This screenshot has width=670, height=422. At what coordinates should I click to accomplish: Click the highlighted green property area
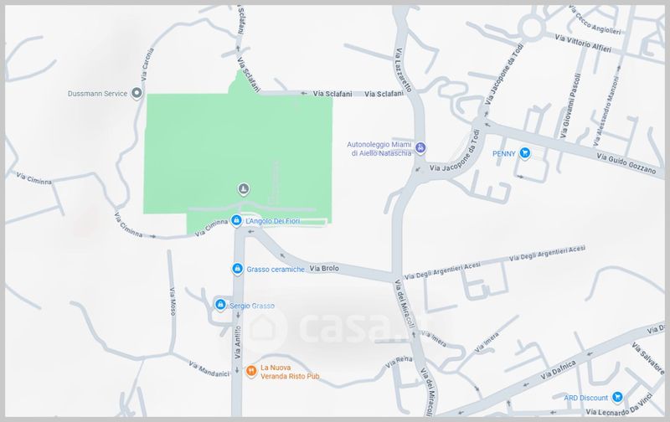[x=238, y=154]
